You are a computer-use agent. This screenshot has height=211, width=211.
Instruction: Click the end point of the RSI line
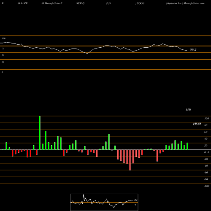187,51
